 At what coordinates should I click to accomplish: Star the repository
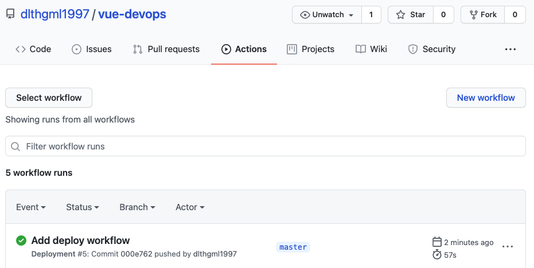click(x=411, y=15)
